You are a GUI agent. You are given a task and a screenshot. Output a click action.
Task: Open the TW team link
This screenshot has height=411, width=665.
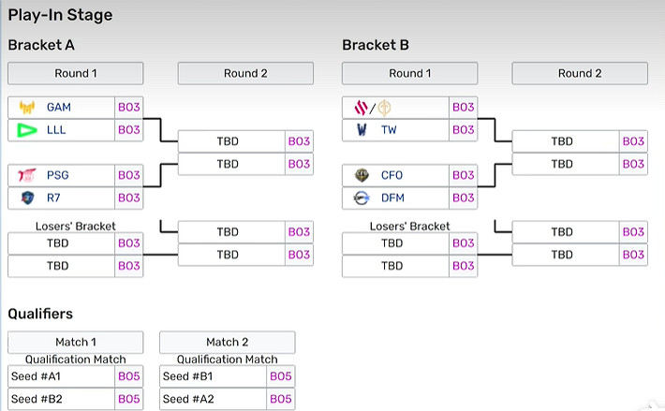pyautogui.click(x=390, y=130)
